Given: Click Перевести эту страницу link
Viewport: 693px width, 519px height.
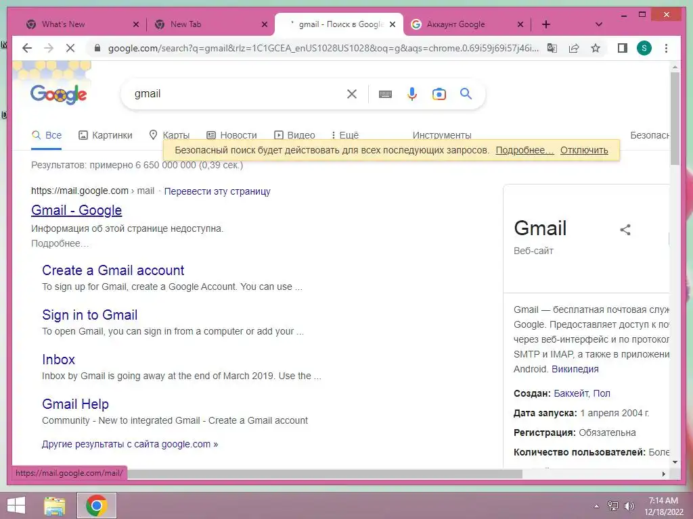Looking at the screenshot, I should pyautogui.click(x=217, y=191).
